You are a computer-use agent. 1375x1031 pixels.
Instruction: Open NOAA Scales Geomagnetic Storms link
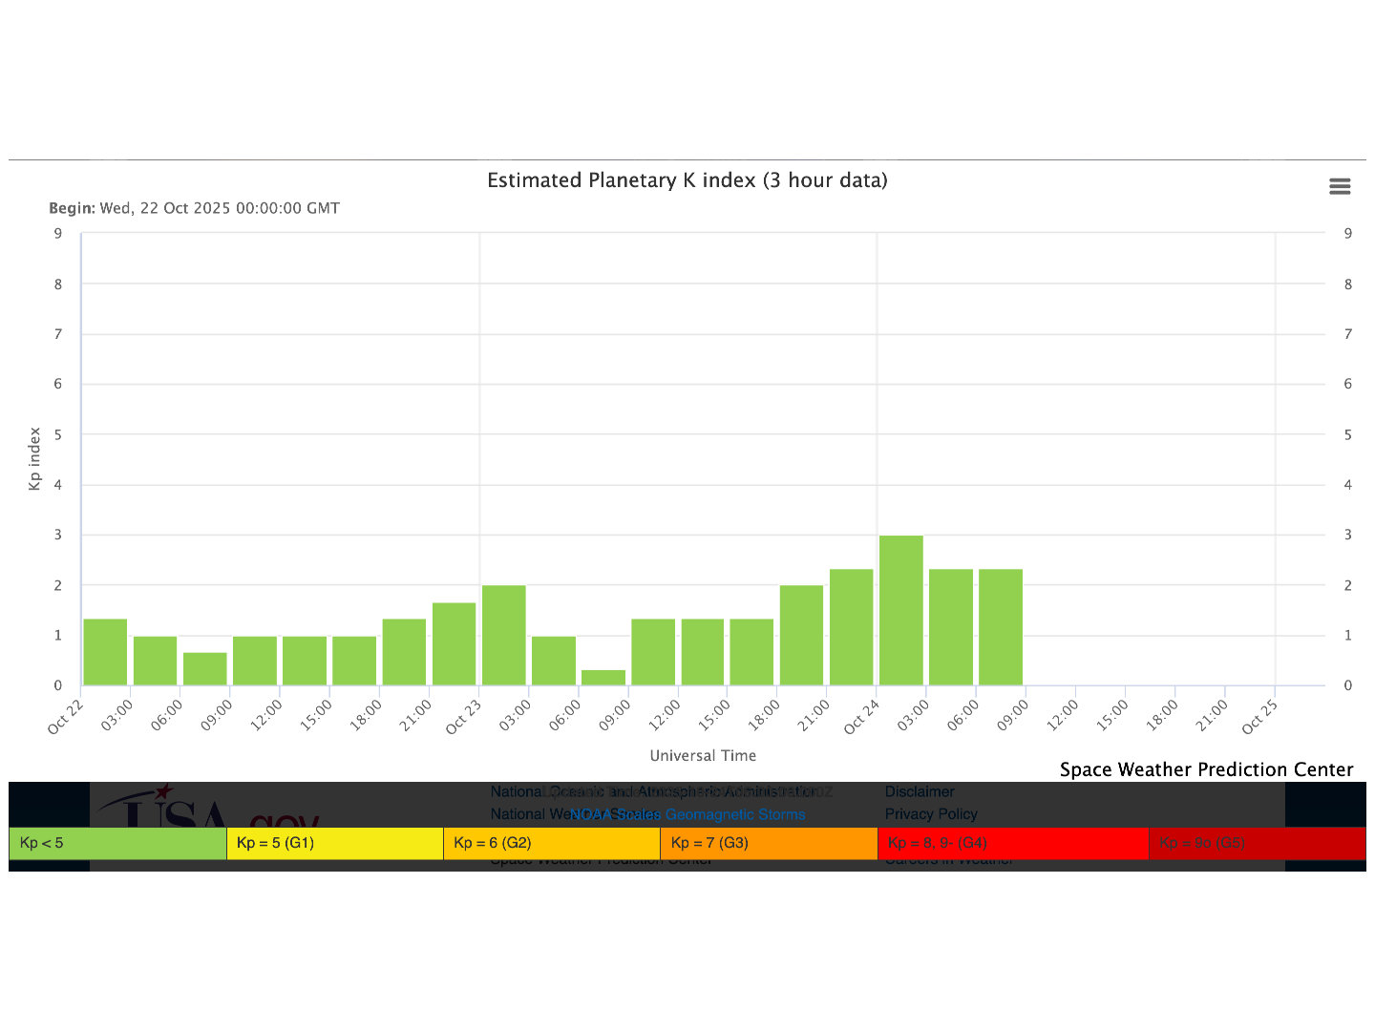point(687,814)
